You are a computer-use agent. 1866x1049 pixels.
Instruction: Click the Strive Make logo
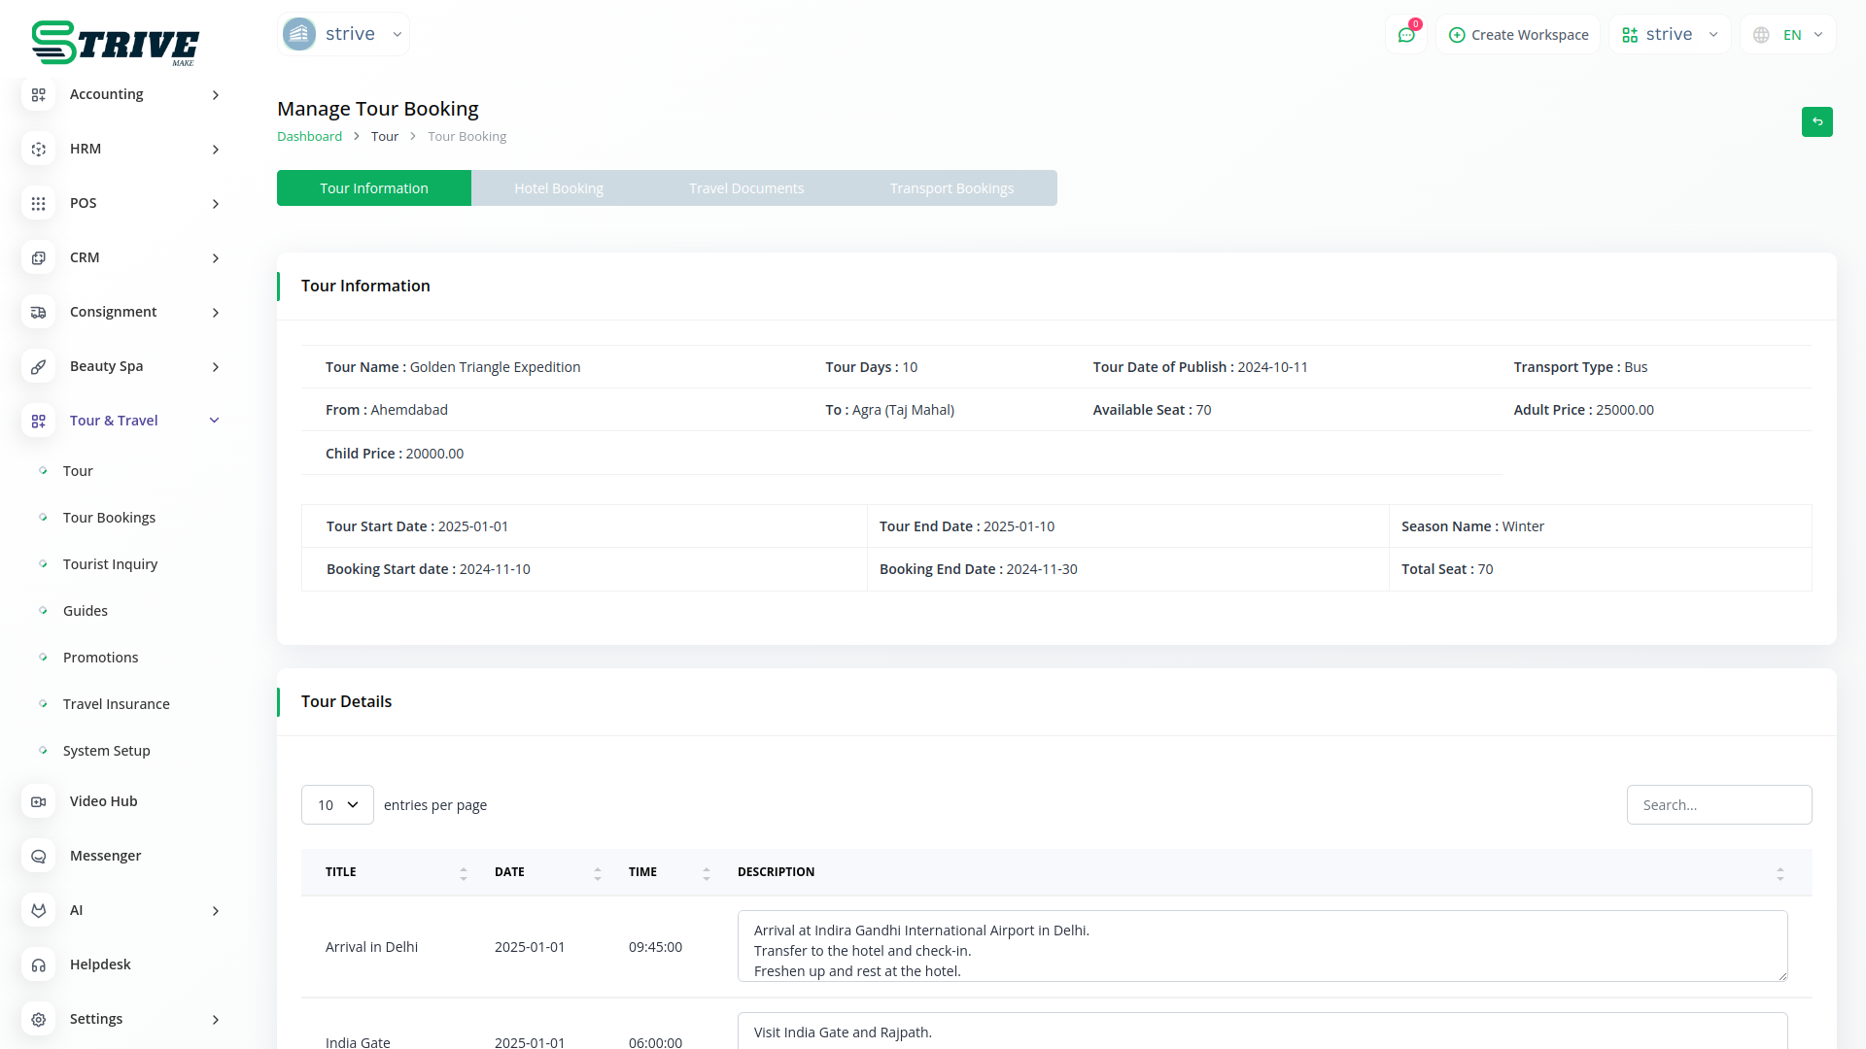tap(115, 43)
